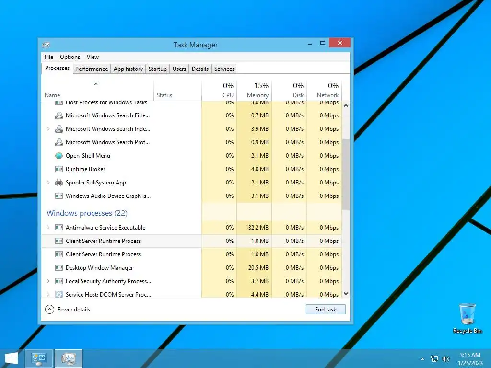
Task: Select the Desktop Window Manager row
Action: tap(191, 268)
